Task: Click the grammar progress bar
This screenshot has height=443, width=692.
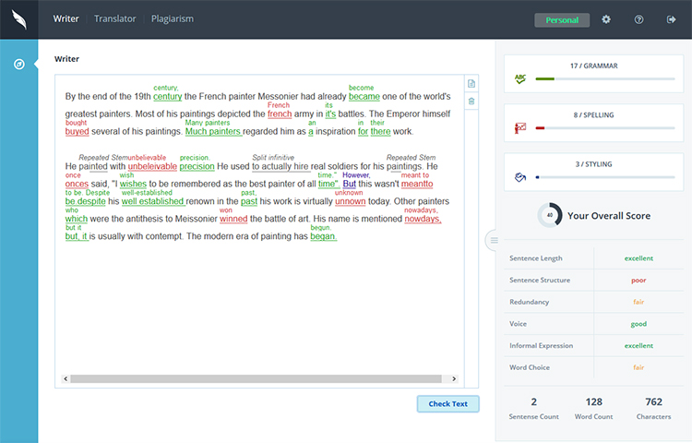Action: point(604,79)
